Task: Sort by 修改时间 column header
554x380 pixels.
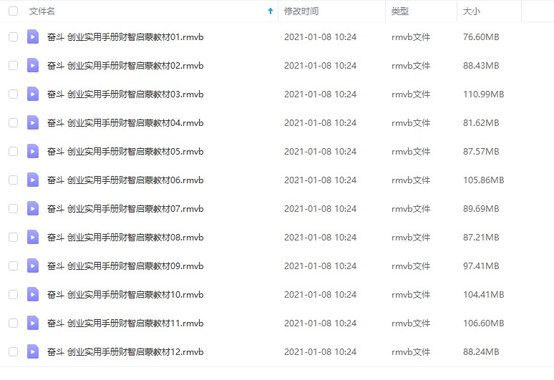Action: point(301,11)
